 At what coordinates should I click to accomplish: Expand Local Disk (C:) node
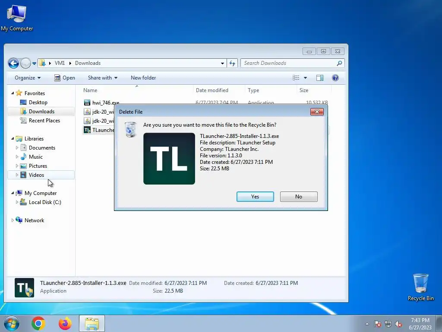click(17, 202)
